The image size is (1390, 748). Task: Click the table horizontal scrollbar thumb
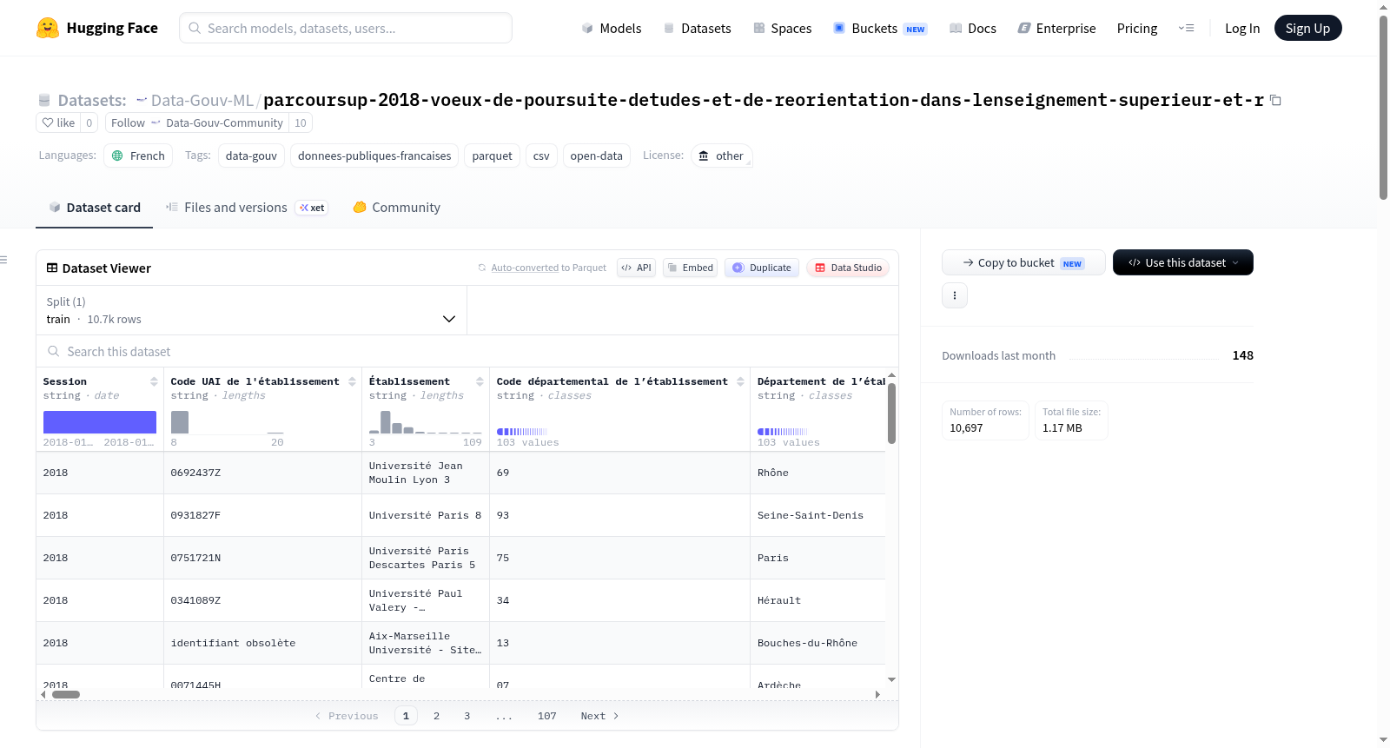click(x=66, y=694)
